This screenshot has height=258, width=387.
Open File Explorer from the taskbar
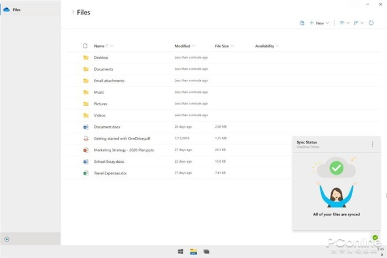point(193,251)
